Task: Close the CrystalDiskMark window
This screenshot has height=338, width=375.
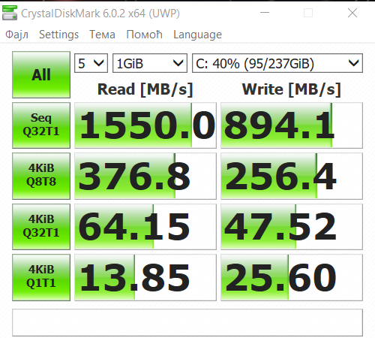Action: pos(352,13)
